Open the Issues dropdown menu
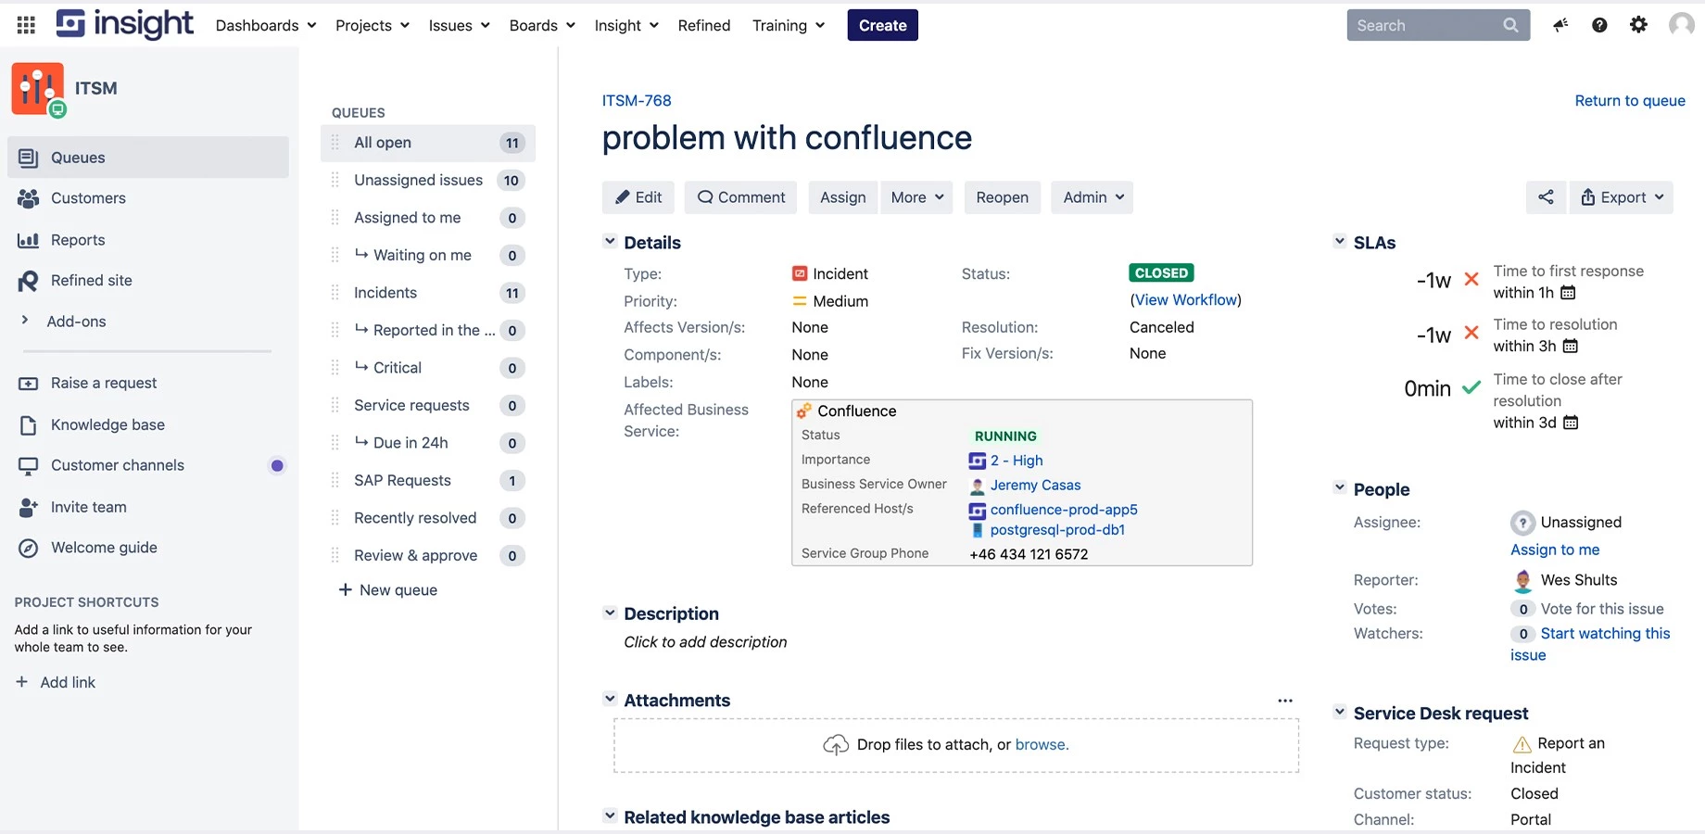The image size is (1705, 834). click(460, 25)
